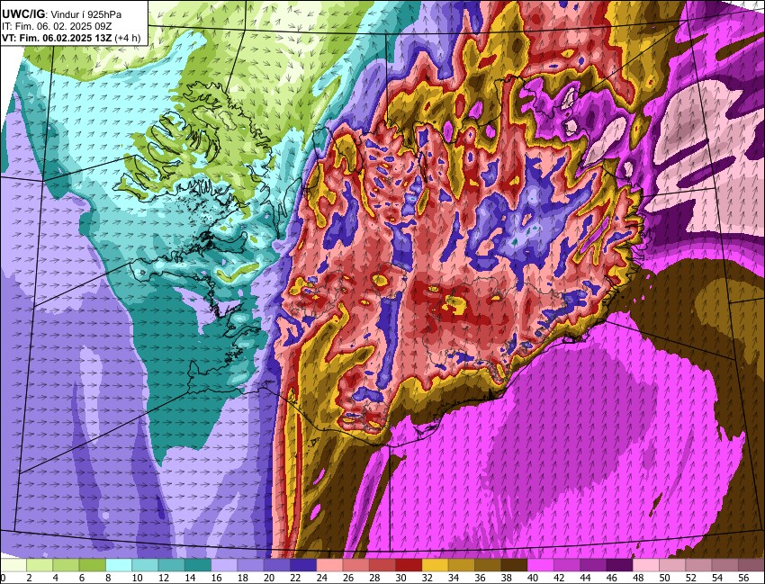Pick the legend swatch between 52 and 54
The width and height of the screenshot is (765, 584).
[698, 565]
